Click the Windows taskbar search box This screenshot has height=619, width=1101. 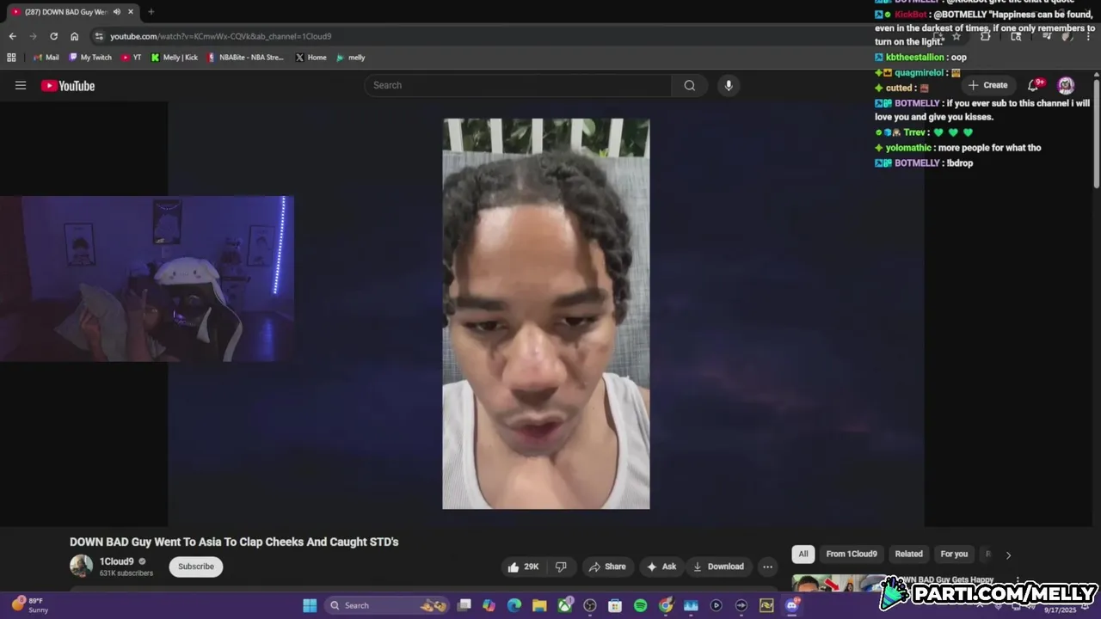point(388,605)
